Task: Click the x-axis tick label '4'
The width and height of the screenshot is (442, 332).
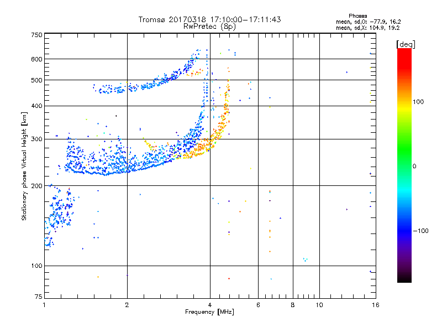Action: 210,305
